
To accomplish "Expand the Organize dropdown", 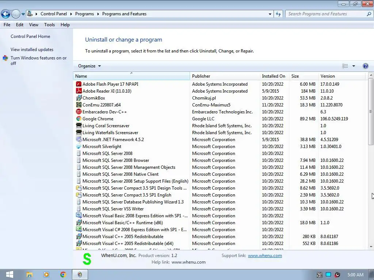I will pos(89,66).
